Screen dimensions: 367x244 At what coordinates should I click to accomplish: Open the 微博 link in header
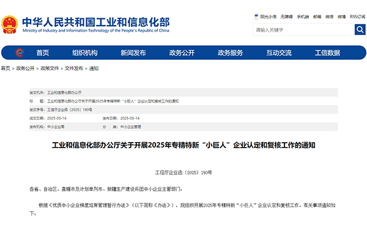pyautogui.click(x=341, y=17)
